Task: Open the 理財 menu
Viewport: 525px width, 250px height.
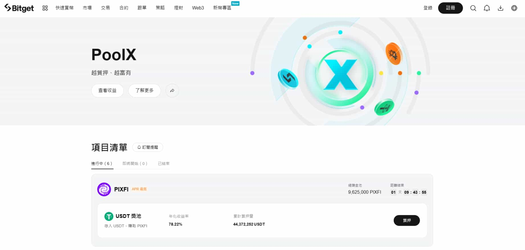Action: pos(178,8)
